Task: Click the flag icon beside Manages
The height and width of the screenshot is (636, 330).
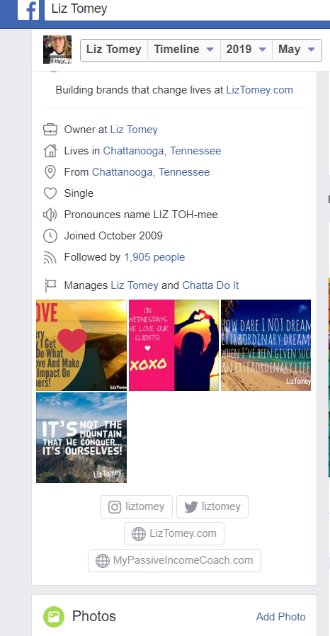Action: (50, 285)
